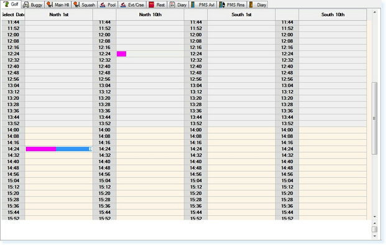Click the red Rest tab icon
386x245 pixels.
(152, 5)
